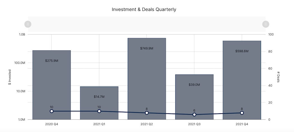Click the 2021 Q1 deals data point
This screenshot has height=132, width=294.
click(99, 111)
